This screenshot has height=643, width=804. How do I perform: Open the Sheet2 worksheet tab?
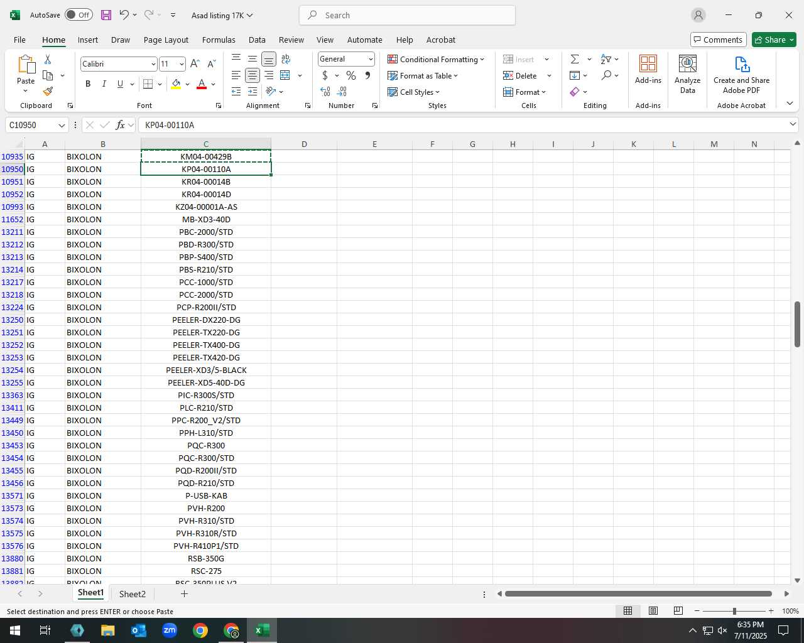pos(132,594)
